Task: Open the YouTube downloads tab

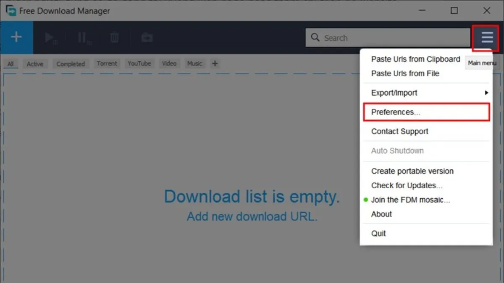Action: pos(139,63)
